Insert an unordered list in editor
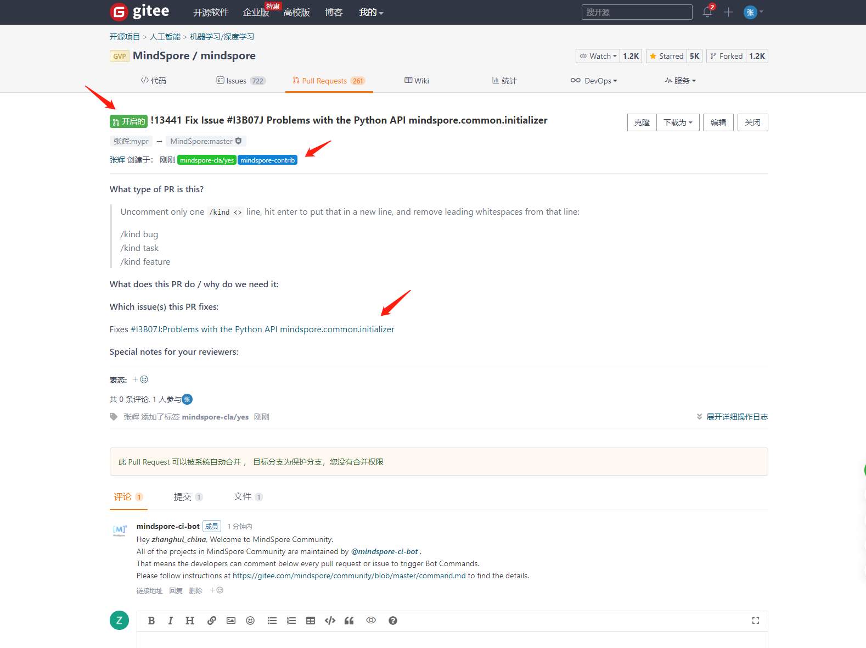This screenshot has height=648, width=866. pyautogui.click(x=272, y=621)
